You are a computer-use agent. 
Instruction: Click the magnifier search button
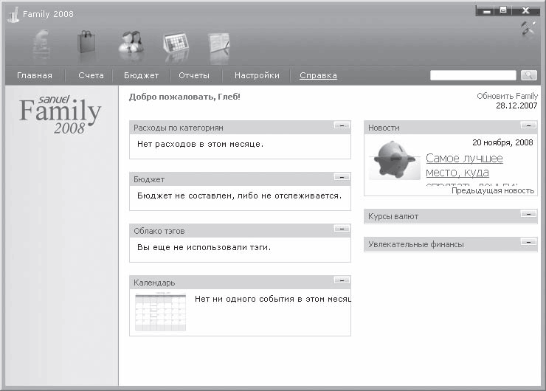click(528, 75)
